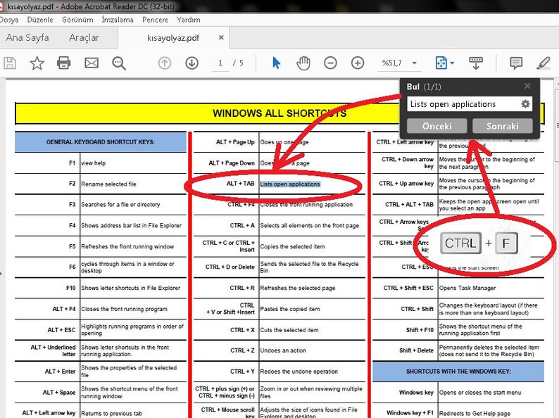Click the find text input field
Image resolution: width=559 pixels, height=418 pixels.
click(x=463, y=104)
